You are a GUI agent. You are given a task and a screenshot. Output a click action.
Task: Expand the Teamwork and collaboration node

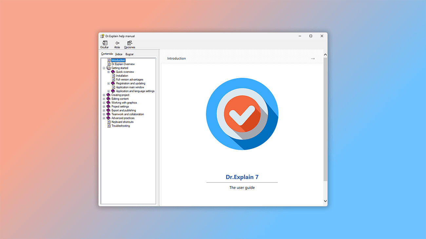pyautogui.click(x=104, y=114)
